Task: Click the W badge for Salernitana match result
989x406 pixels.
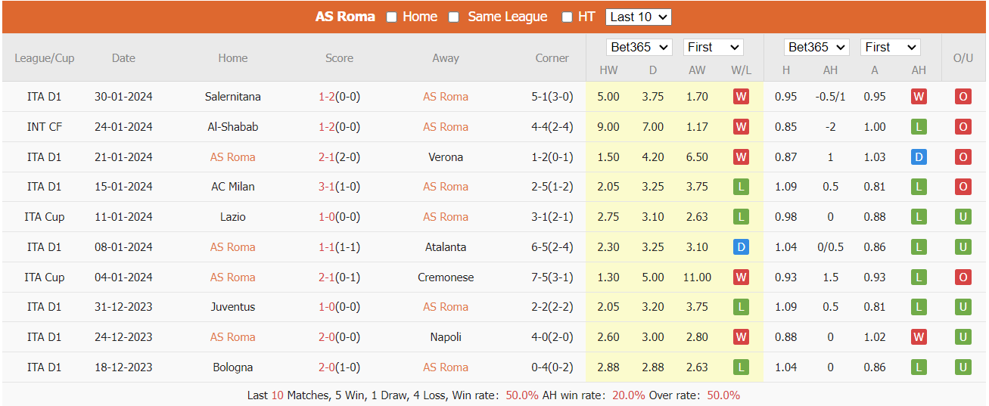Action: pos(741,97)
